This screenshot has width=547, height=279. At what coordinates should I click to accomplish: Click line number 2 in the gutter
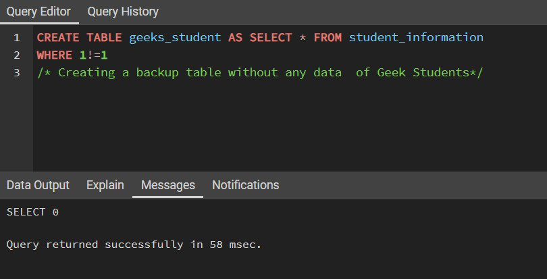[x=17, y=55]
